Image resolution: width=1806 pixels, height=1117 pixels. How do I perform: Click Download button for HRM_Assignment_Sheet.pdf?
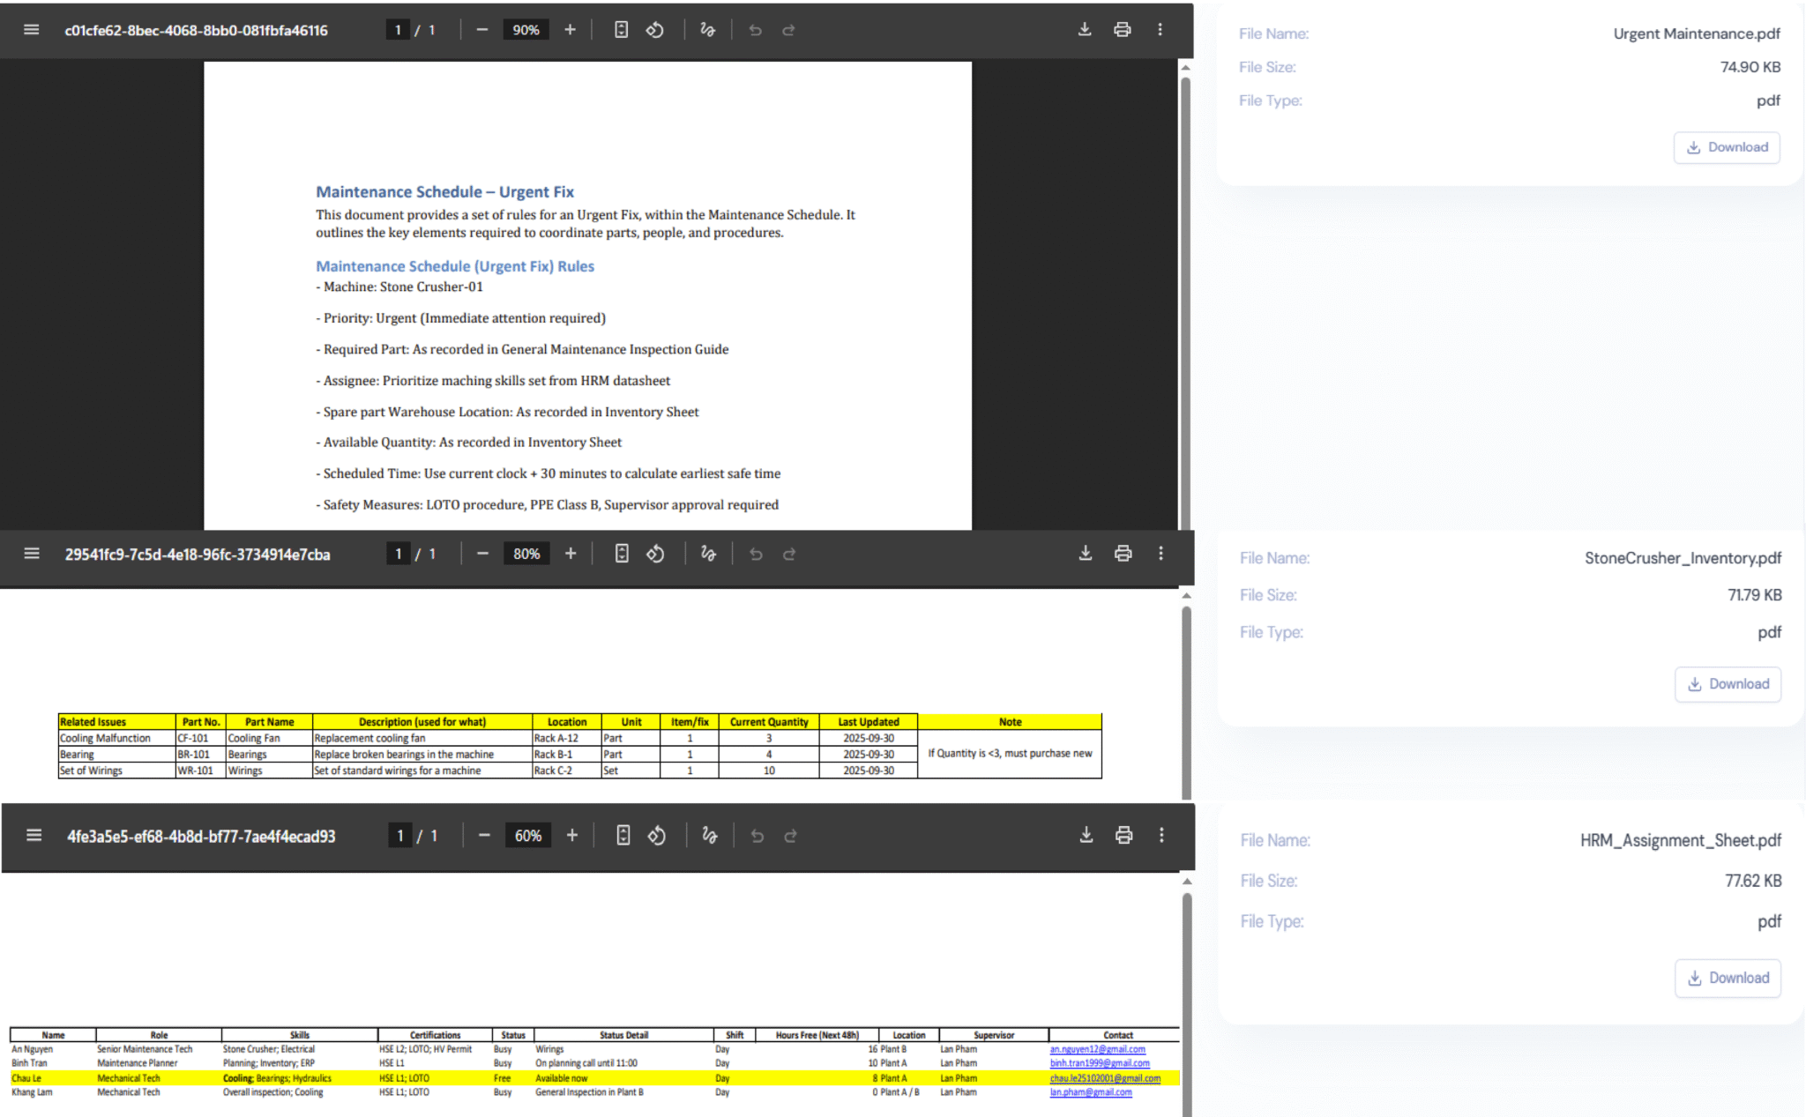pos(1728,978)
